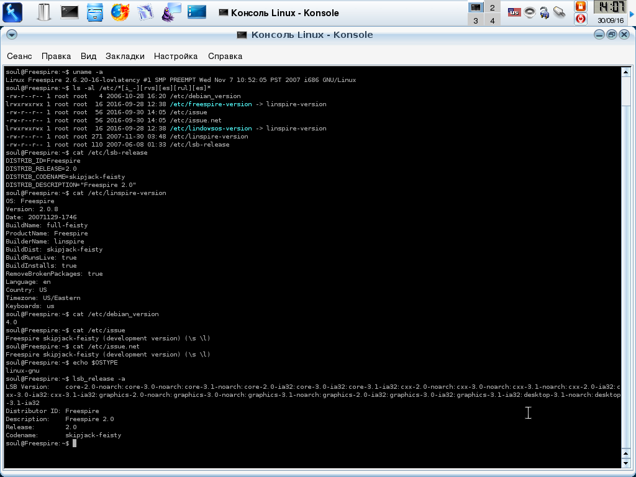Screen dimensions: 636x477
Task: Open the Настройка menu
Action: click(176, 57)
